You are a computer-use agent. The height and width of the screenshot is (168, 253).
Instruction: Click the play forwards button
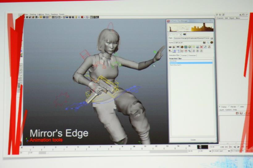(x=238, y=147)
